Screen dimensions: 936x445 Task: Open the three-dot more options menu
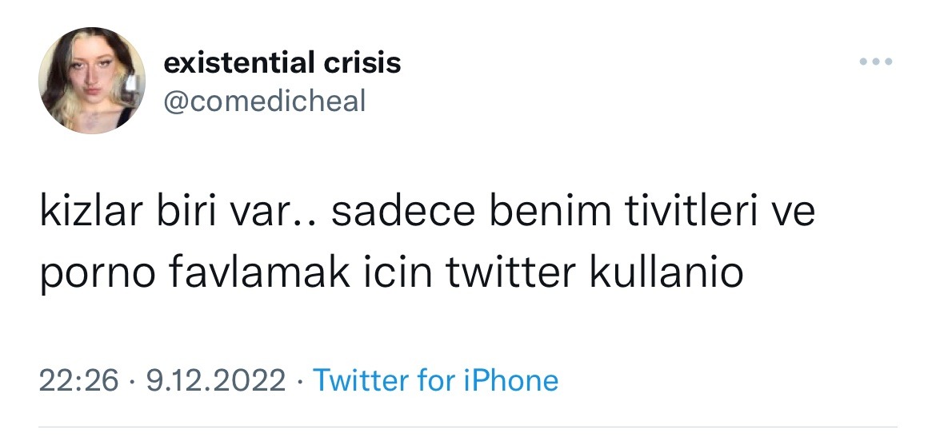pos(876,62)
